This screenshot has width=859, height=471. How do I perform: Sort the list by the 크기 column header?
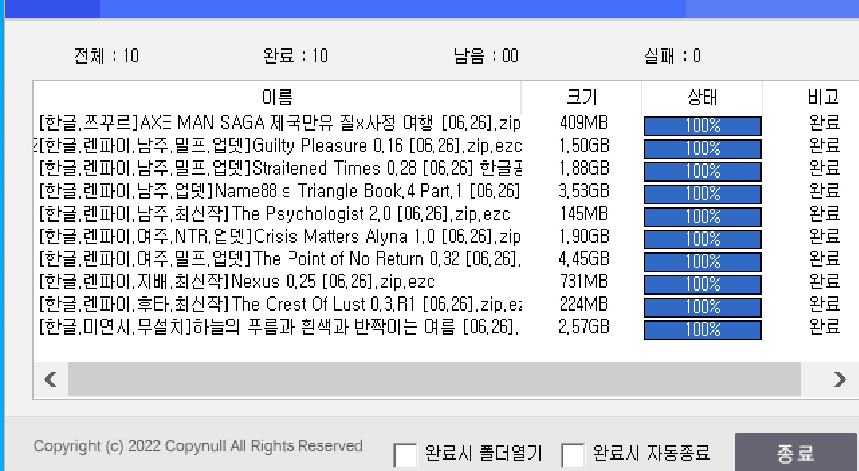(x=582, y=98)
